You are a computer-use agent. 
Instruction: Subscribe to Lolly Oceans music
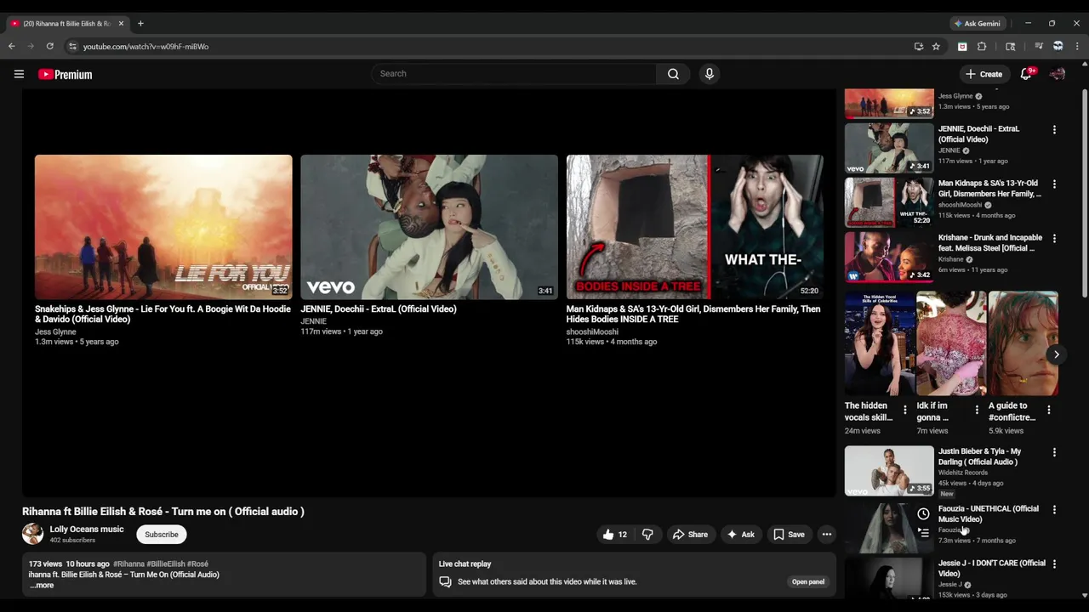click(162, 535)
